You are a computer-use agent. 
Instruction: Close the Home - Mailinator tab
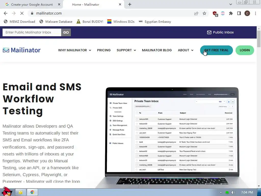click(120, 5)
